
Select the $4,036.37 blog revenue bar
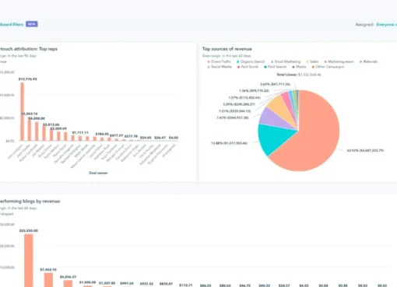point(68,283)
